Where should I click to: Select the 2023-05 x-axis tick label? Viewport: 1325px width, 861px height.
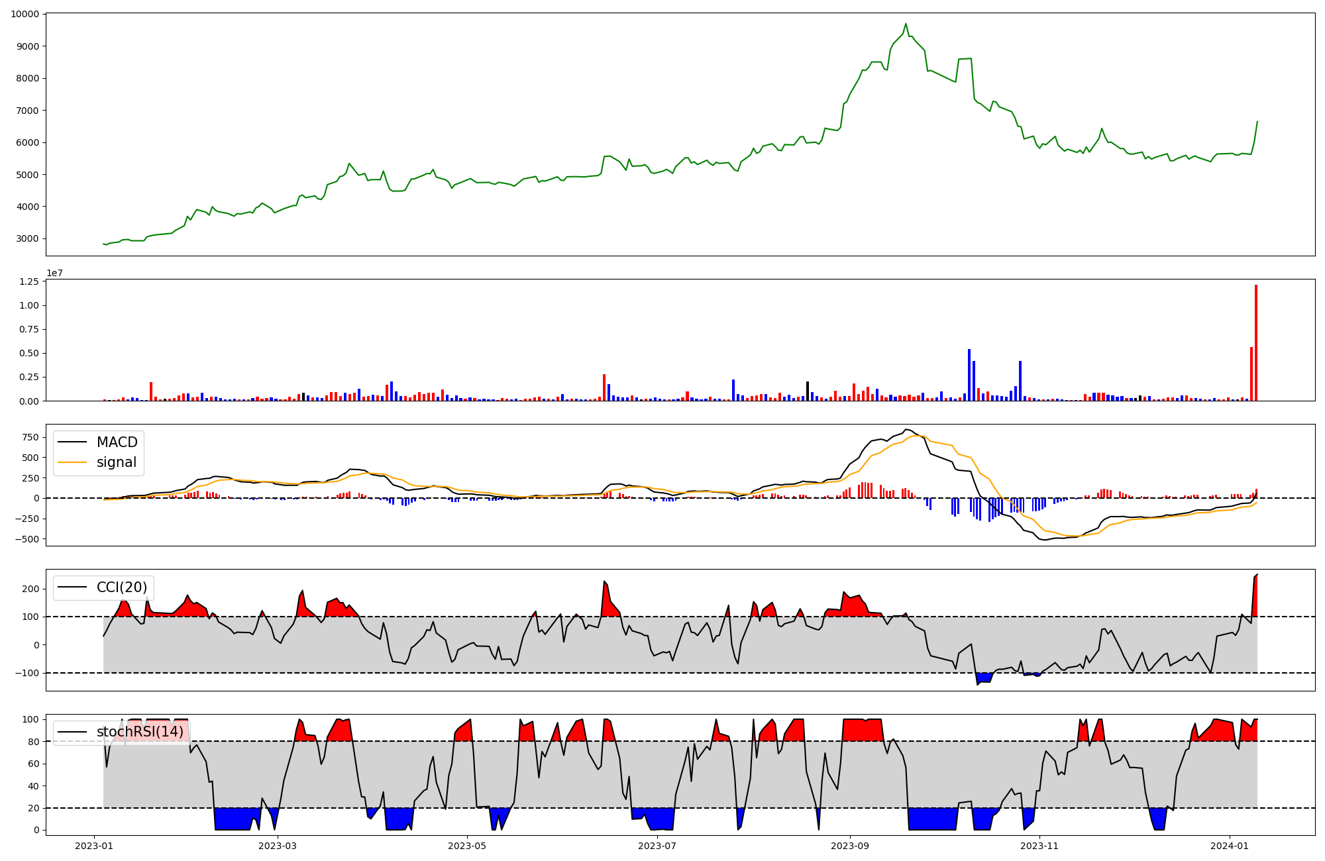[468, 846]
